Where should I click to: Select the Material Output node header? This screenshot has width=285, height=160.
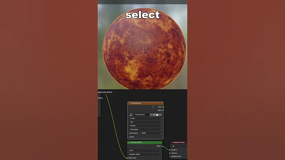click(x=179, y=143)
